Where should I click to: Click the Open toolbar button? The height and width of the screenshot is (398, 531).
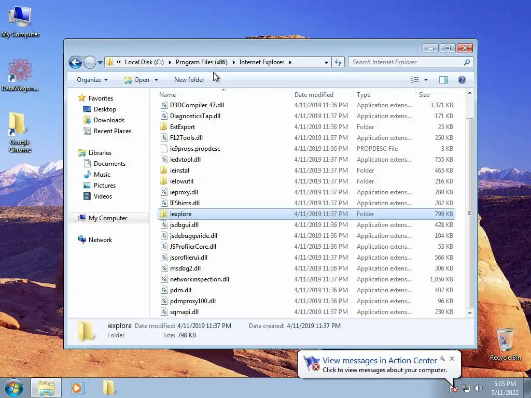point(137,80)
